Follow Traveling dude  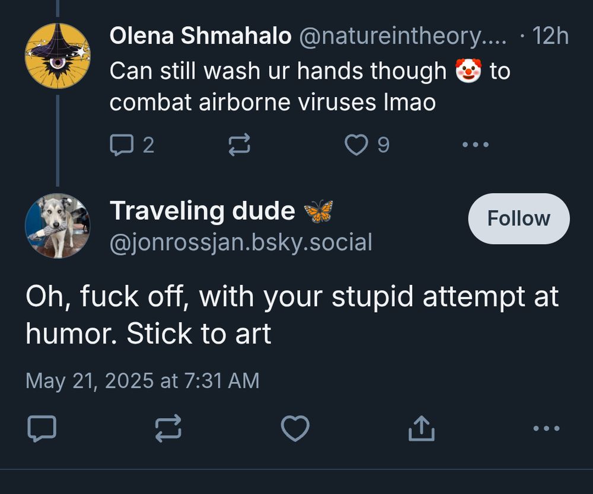click(x=519, y=219)
